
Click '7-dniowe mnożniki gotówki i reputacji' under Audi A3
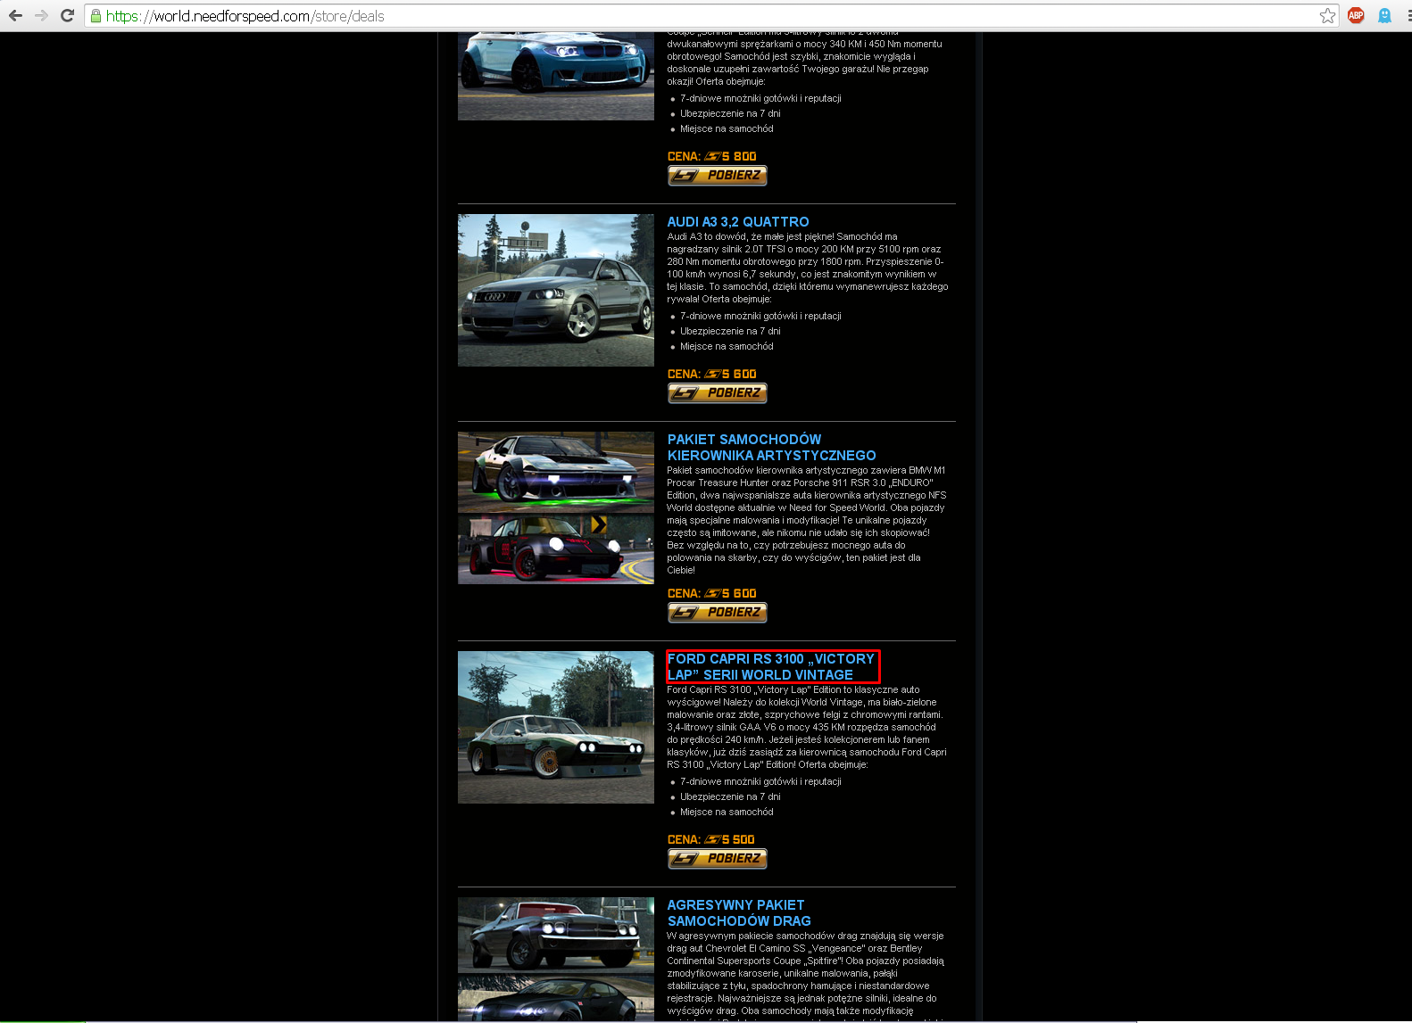760,317
